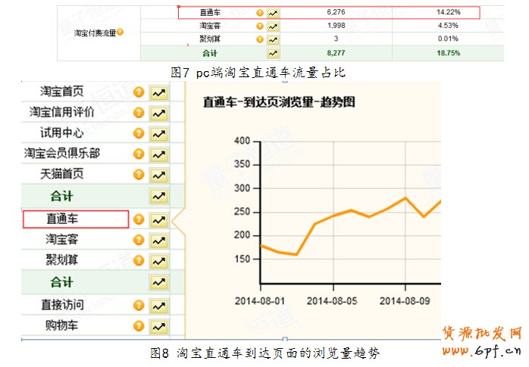Open trend icon for 淘宝客 in sidebar list

(x=158, y=241)
